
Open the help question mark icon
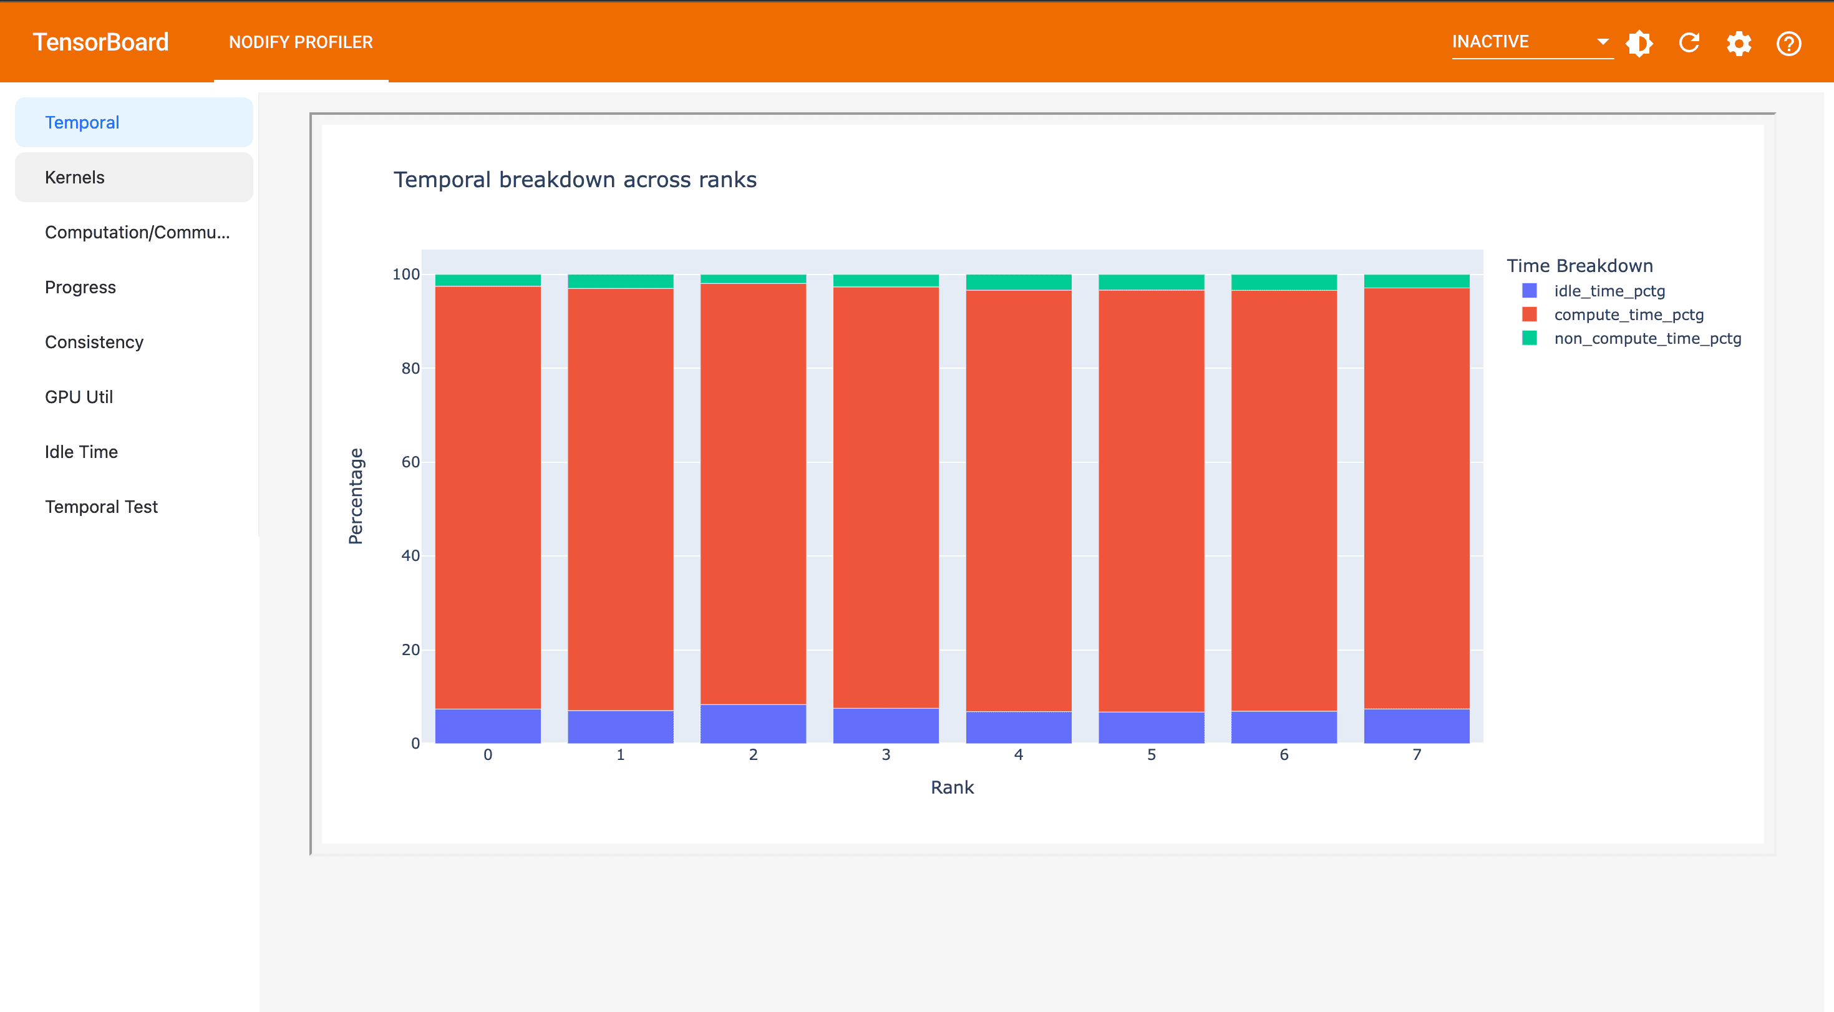click(1788, 44)
